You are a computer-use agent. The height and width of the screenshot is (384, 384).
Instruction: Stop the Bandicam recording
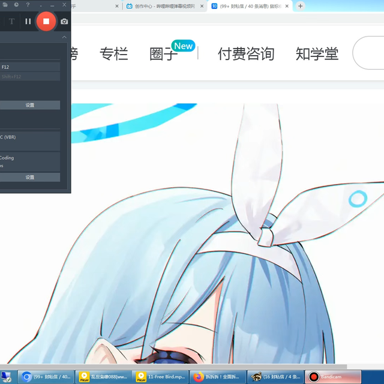click(x=46, y=22)
